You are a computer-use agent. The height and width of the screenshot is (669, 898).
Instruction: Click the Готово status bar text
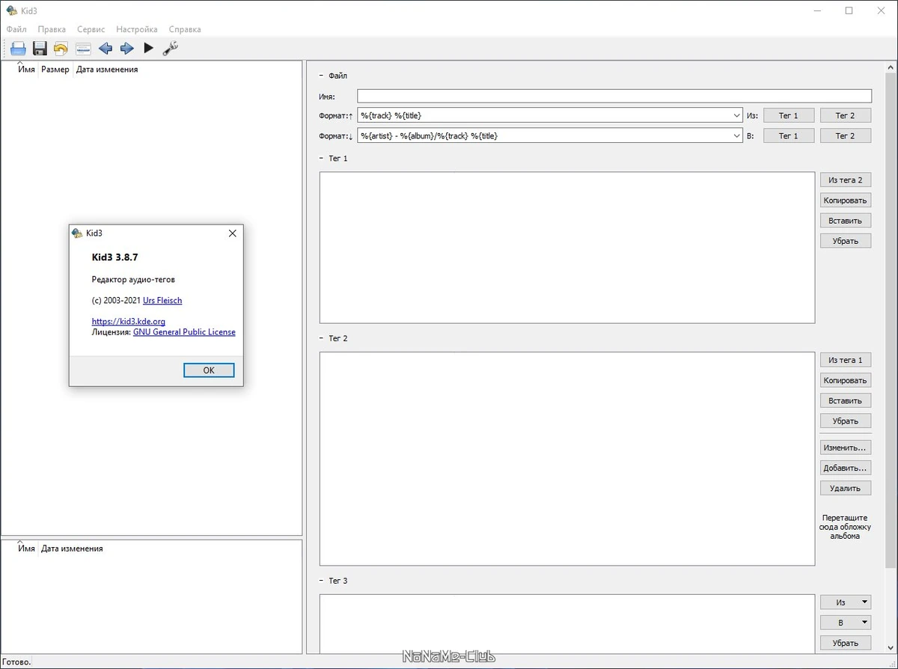click(x=16, y=662)
